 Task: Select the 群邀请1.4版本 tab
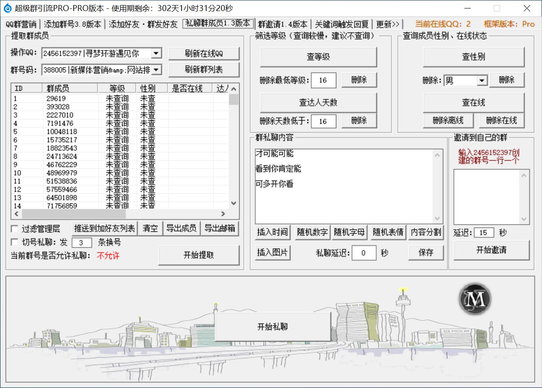point(282,24)
